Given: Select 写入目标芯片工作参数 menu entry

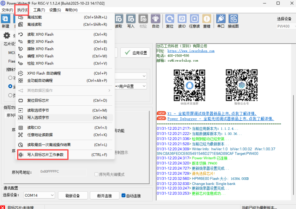Looking at the screenshot, I should [45, 155].
